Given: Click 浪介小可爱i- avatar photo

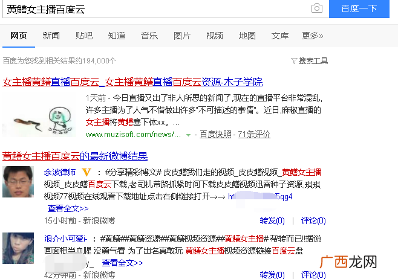Looking at the screenshot, I should point(18,248).
